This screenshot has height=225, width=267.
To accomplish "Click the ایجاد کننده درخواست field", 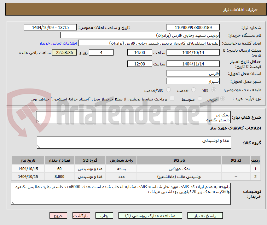I will point(149,43).
